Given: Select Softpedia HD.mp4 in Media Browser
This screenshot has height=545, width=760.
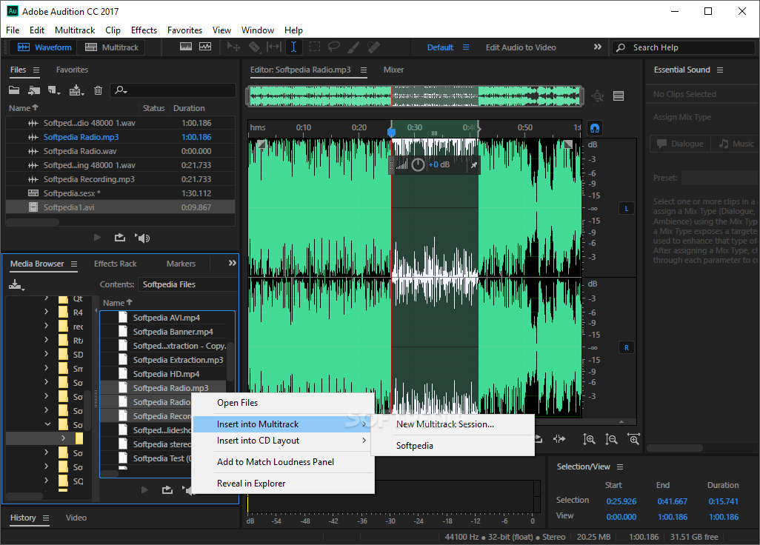Looking at the screenshot, I should tap(164, 374).
